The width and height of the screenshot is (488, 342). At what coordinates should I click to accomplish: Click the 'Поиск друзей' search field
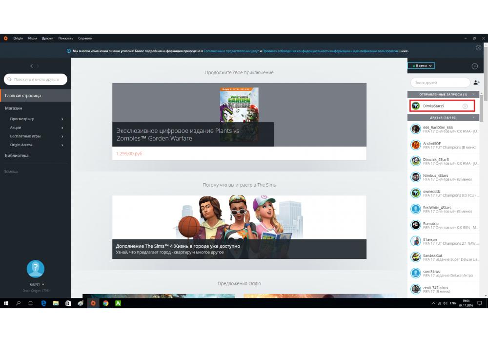click(x=440, y=83)
